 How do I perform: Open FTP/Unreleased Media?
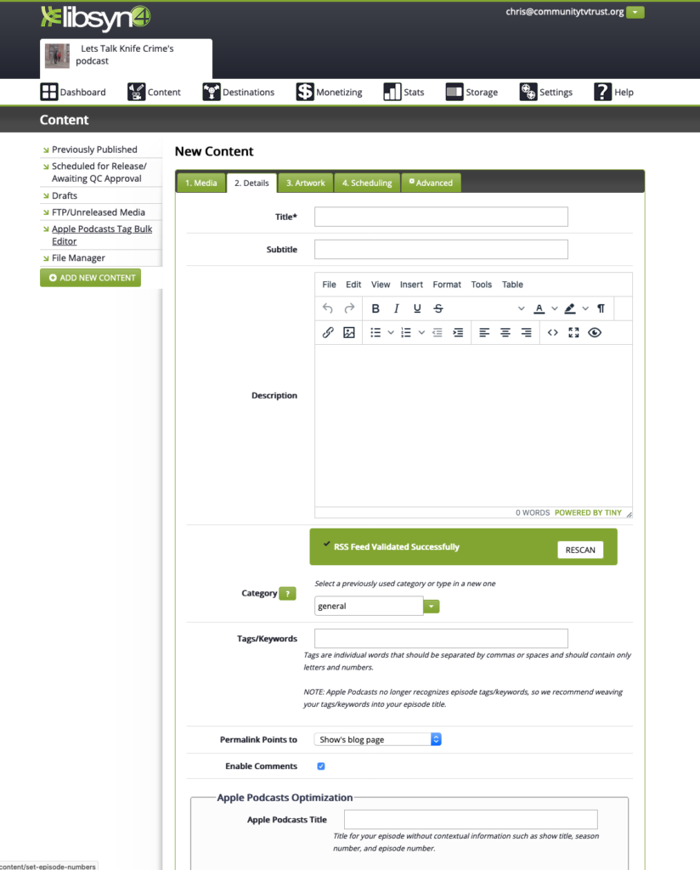(x=99, y=212)
